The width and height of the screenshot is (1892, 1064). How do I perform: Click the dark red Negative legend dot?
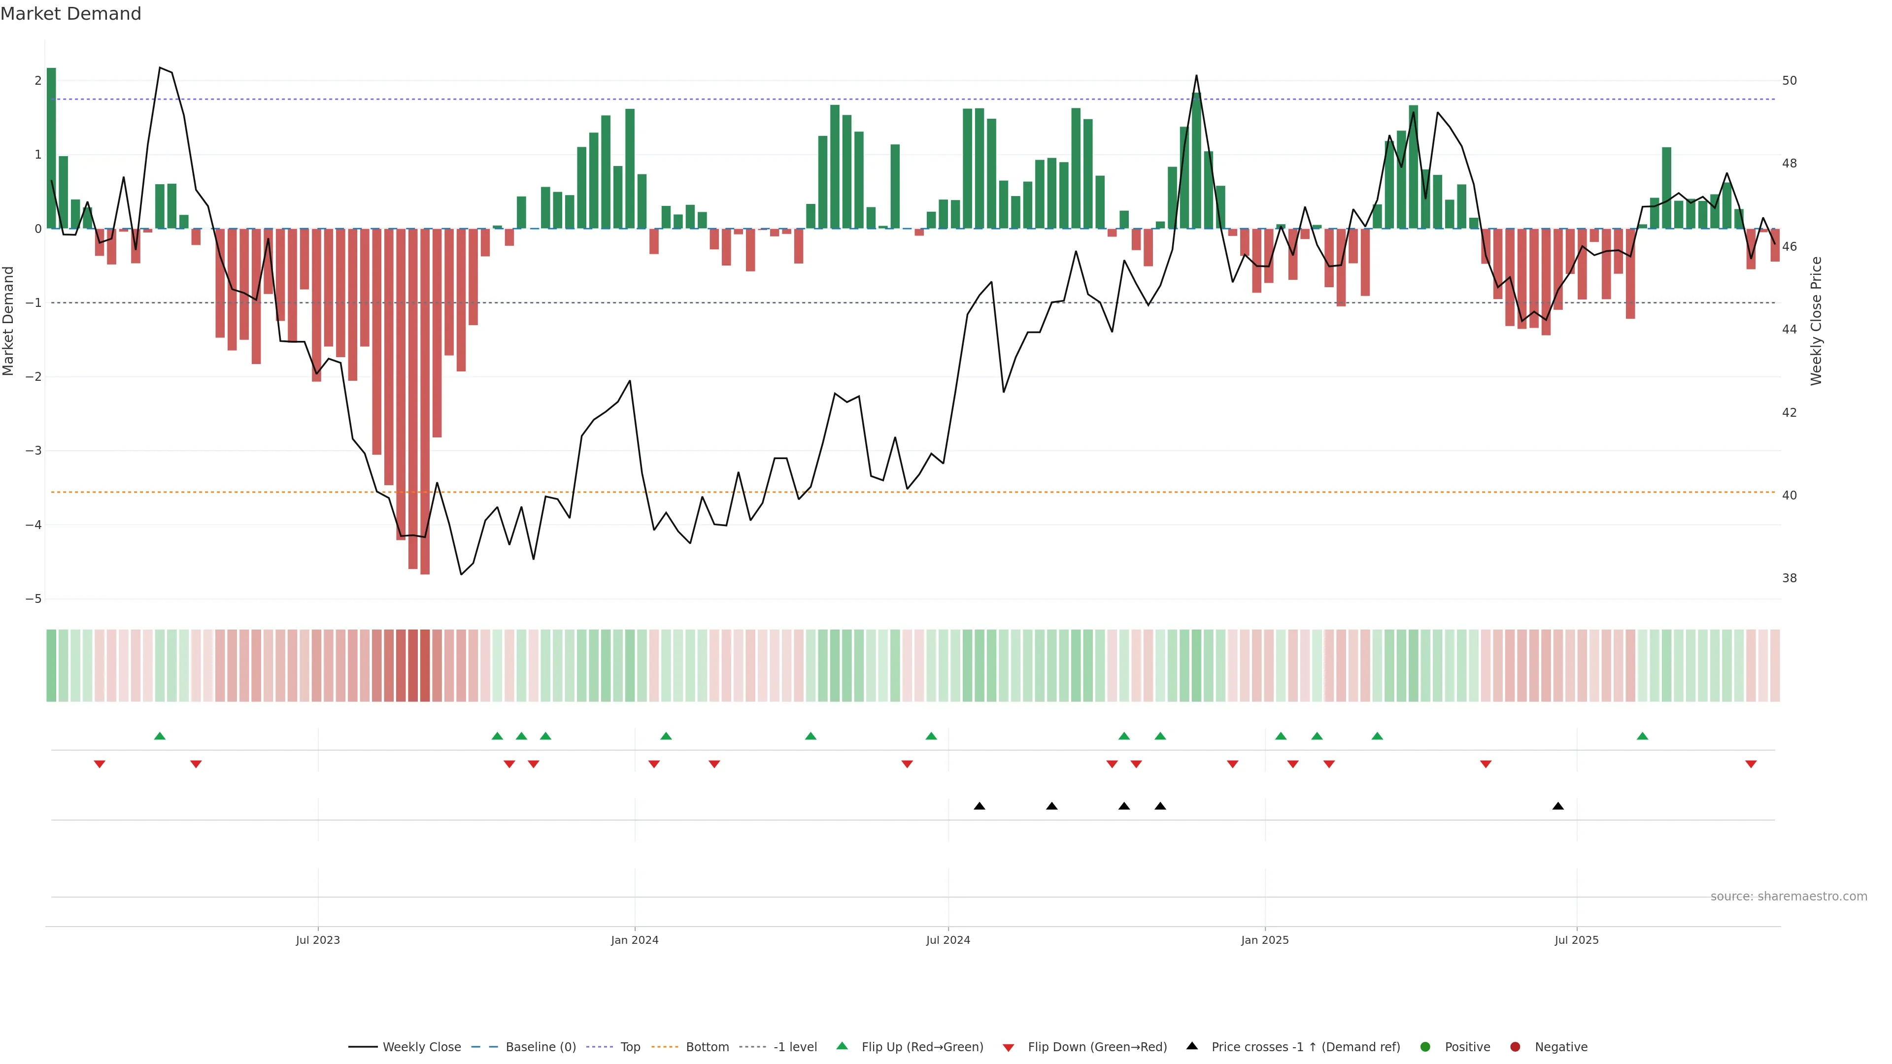(1515, 1047)
